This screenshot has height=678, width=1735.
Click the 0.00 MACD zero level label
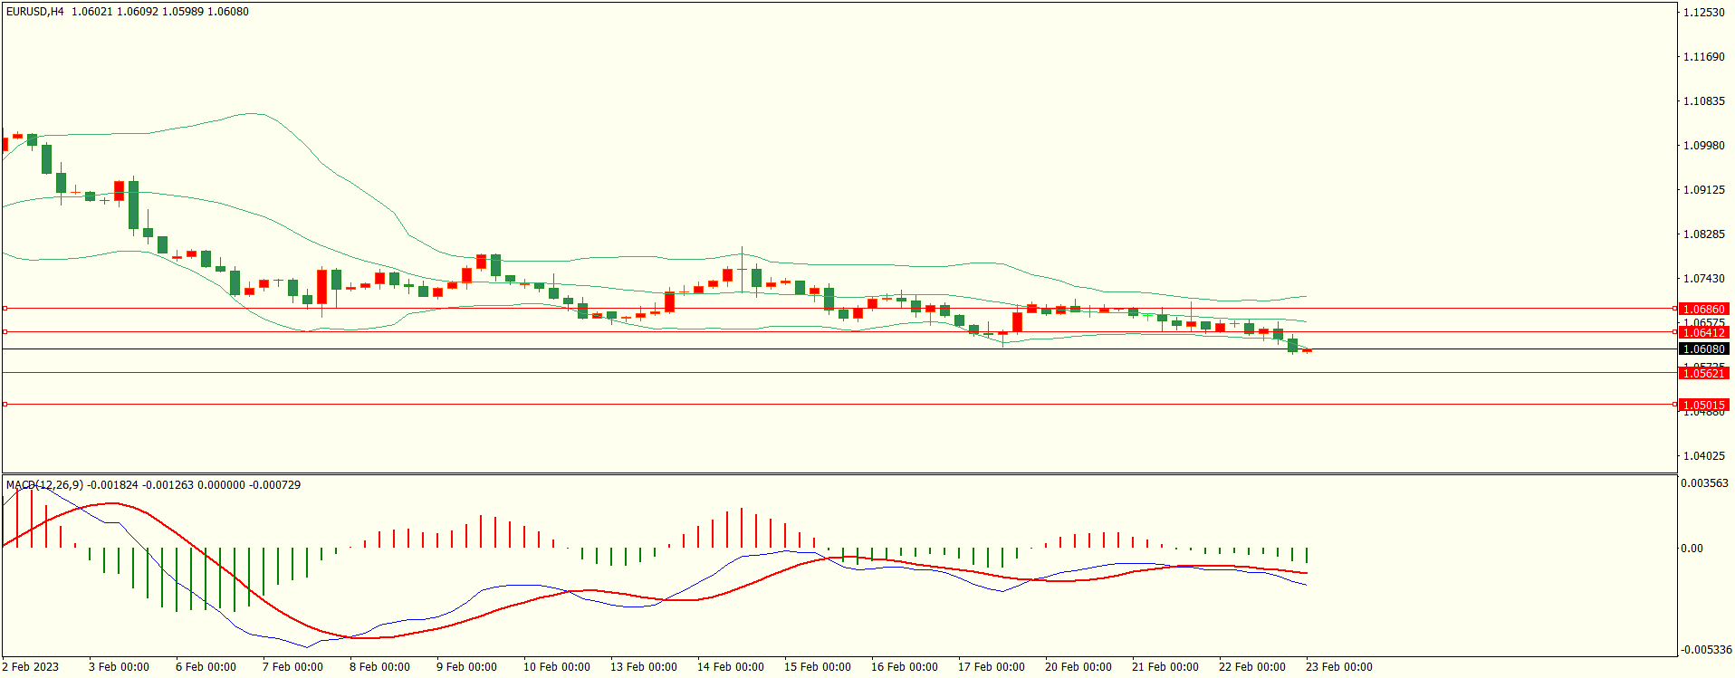pos(1692,549)
